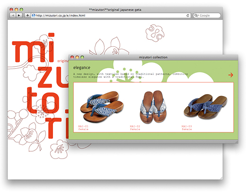Open the MAI-02 female product label
This screenshot has height=193, width=246.
[x=135, y=128]
